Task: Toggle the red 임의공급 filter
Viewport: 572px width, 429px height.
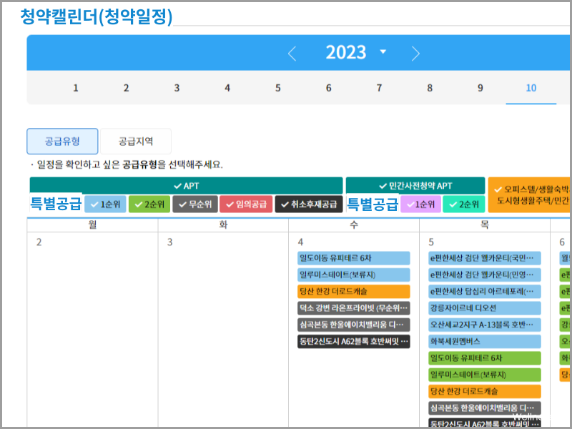Action: 246,204
